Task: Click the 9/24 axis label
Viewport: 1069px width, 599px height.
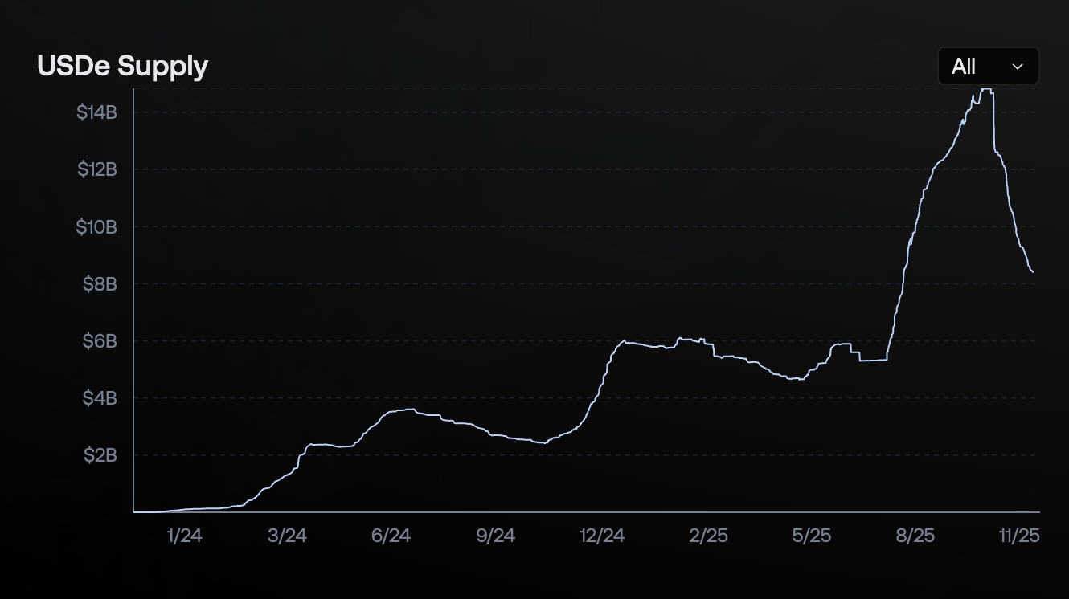Action: 497,535
